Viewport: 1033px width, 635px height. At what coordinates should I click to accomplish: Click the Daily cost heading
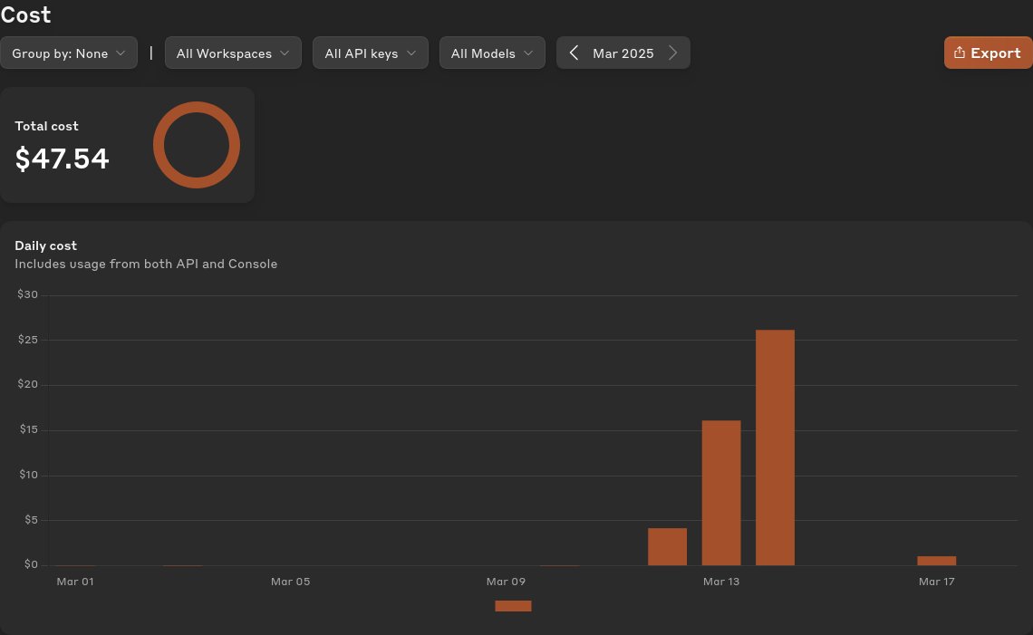45,245
